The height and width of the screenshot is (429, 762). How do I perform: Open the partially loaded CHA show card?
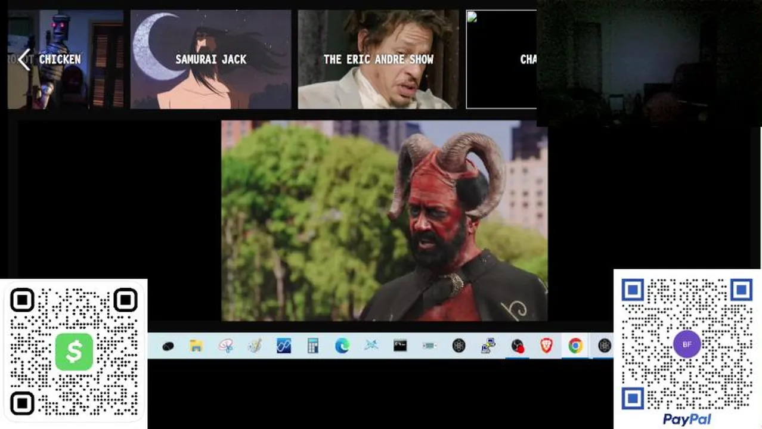pyautogui.click(x=501, y=60)
